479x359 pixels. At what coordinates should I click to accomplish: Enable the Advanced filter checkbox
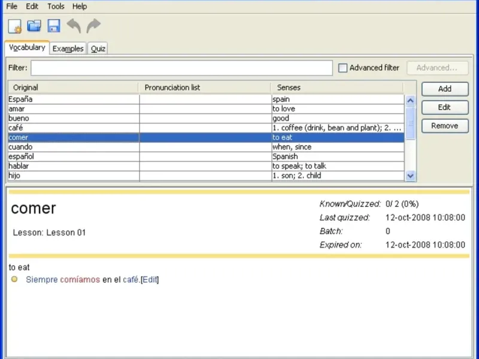tap(342, 68)
